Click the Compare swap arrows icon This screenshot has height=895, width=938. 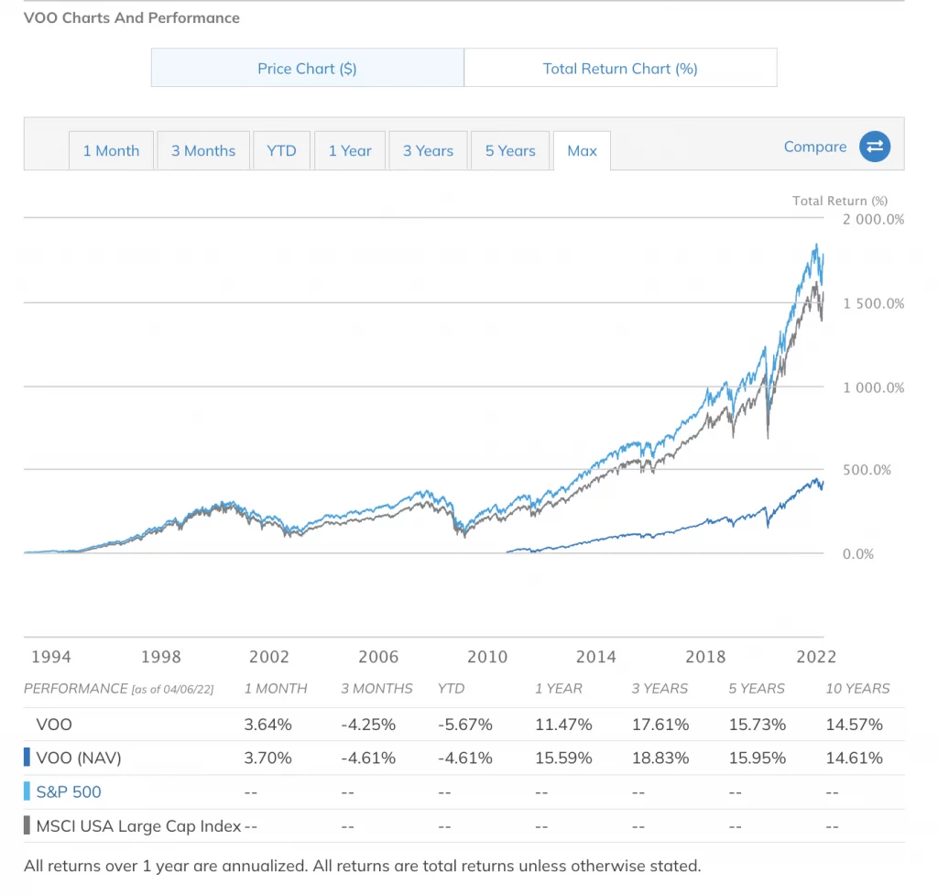tap(874, 147)
